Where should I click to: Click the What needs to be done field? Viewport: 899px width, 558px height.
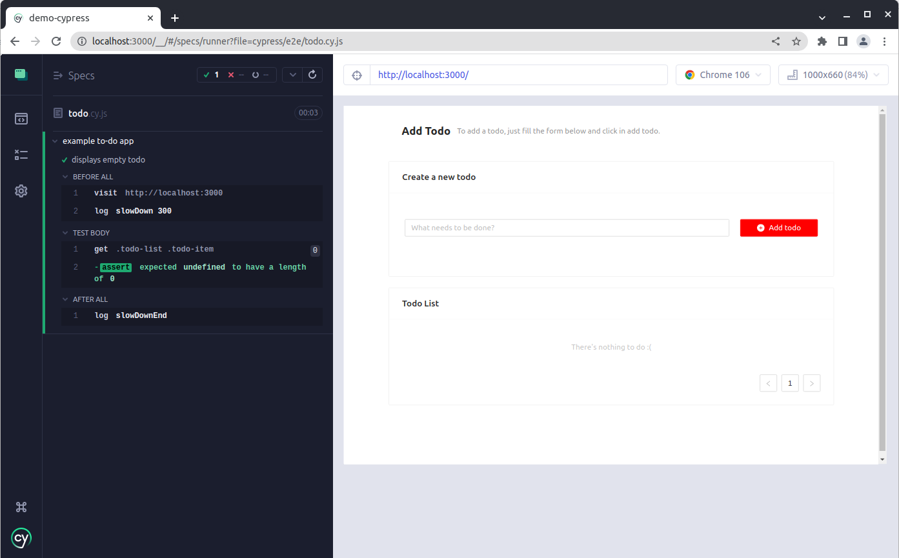567,228
